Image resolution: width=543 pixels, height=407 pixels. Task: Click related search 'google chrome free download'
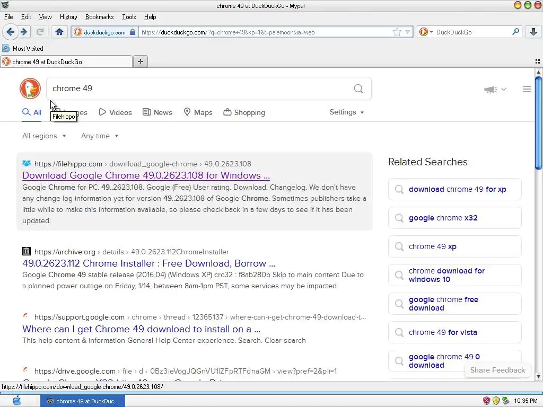454,304
